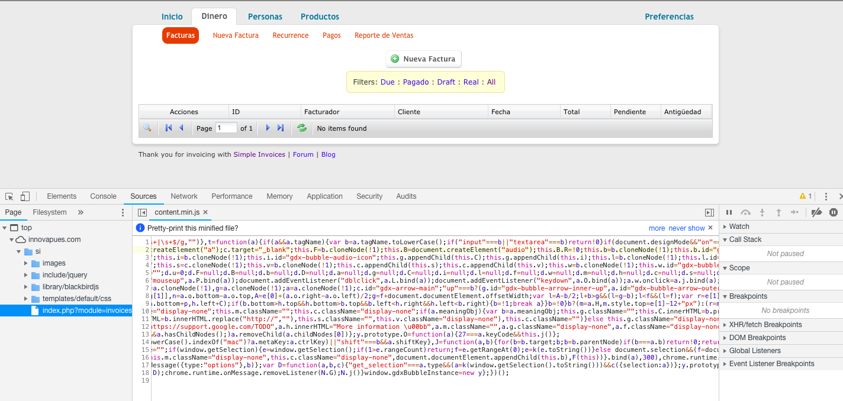
Task: Click the Nueva Factura button
Action: pos(423,59)
